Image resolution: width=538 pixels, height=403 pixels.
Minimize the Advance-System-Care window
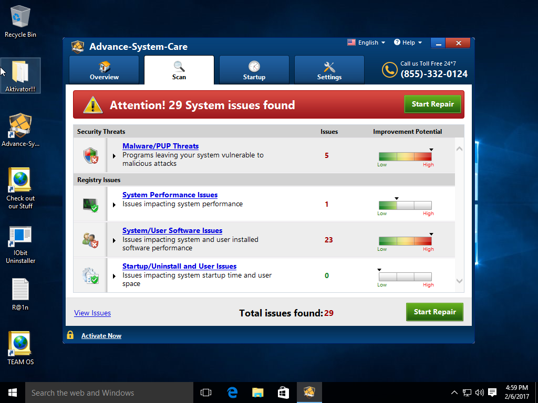tap(438, 43)
